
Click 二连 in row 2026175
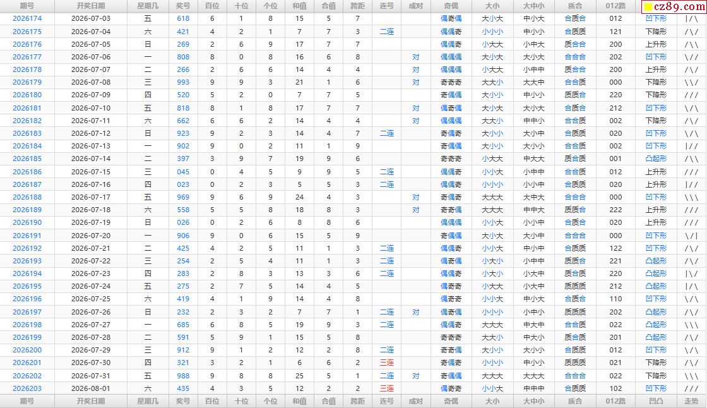(x=387, y=32)
